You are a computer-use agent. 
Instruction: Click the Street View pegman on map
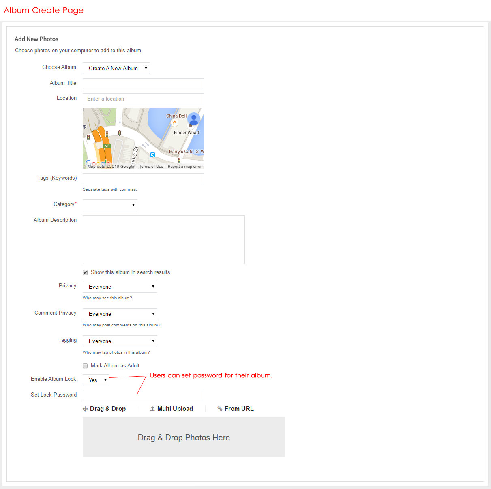(x=194, y=119)
